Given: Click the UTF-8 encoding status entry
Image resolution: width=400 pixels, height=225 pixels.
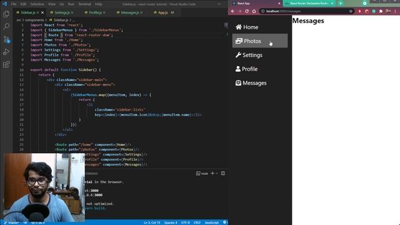Looking at the screenshot, I should pos(185,222).
